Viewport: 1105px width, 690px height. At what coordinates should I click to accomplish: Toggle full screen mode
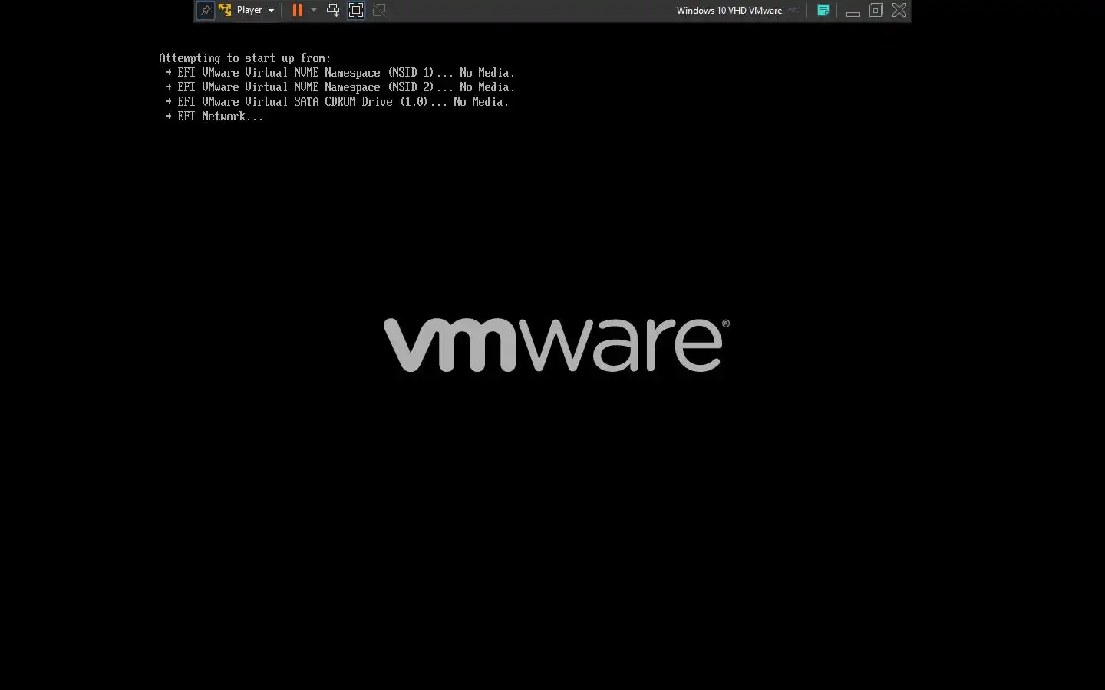click(x=356, y=11)
